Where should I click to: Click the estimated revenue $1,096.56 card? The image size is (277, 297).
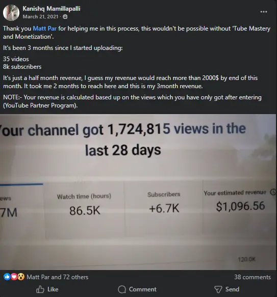coord(239,206)
